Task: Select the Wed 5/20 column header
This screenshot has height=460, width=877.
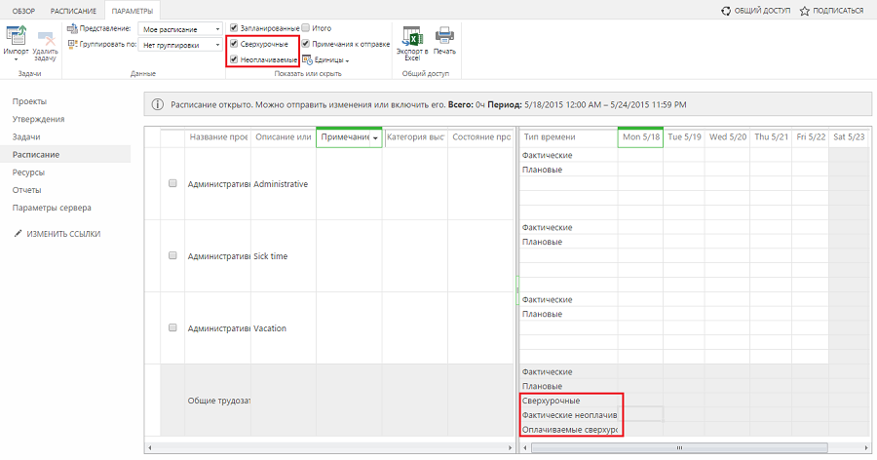Action: click(x=728, y=137)
